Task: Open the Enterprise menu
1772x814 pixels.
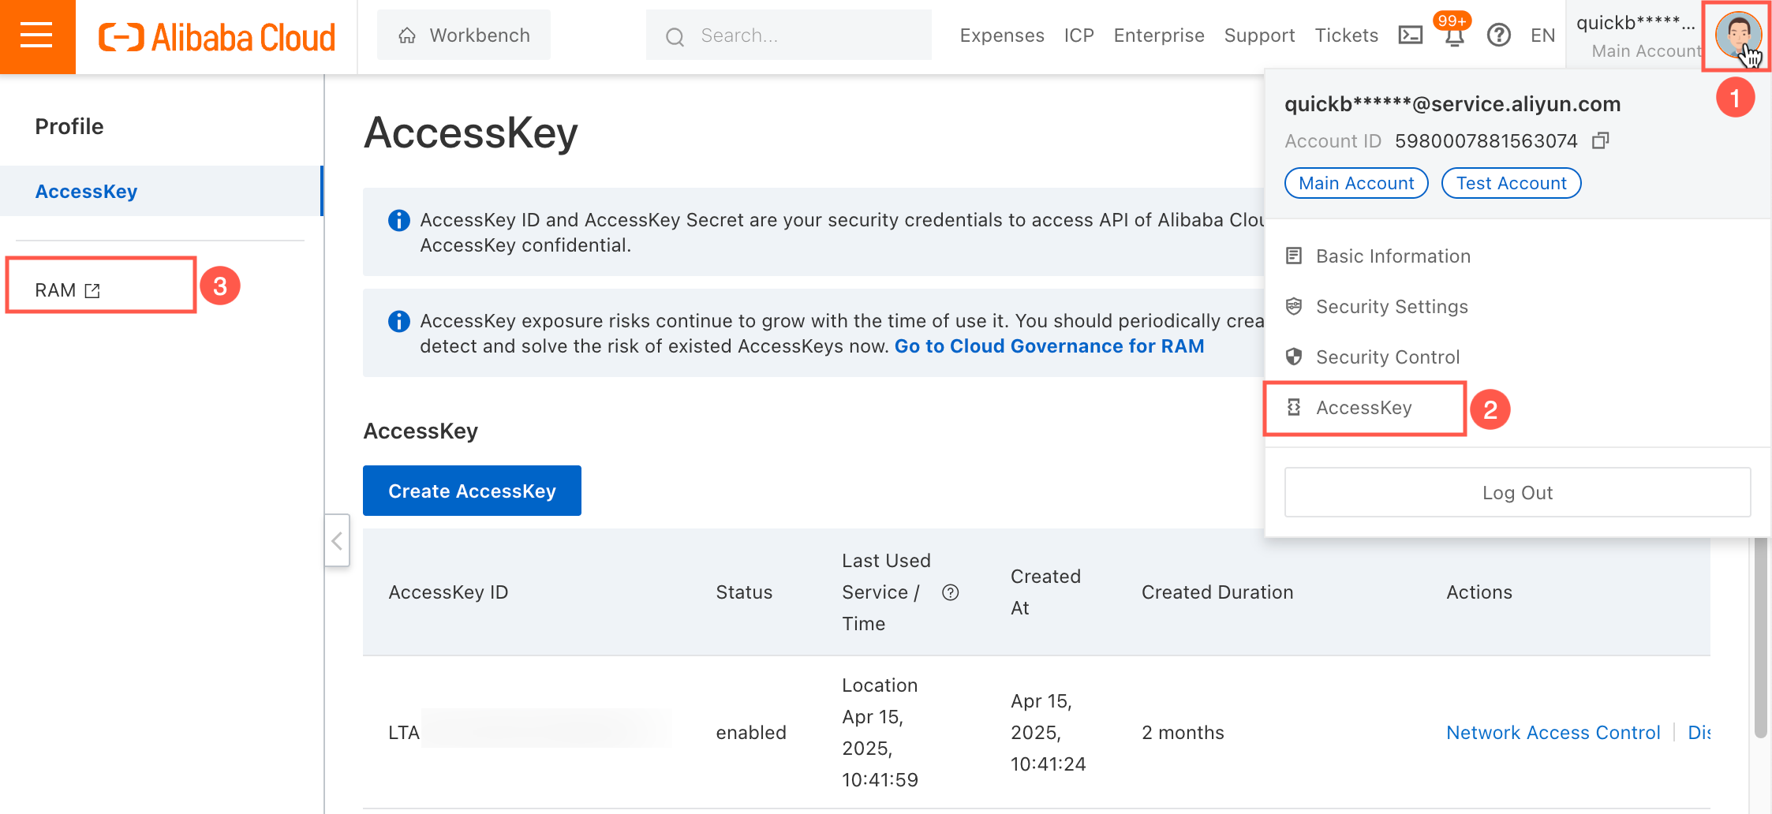Action: tap(1159, 35)
